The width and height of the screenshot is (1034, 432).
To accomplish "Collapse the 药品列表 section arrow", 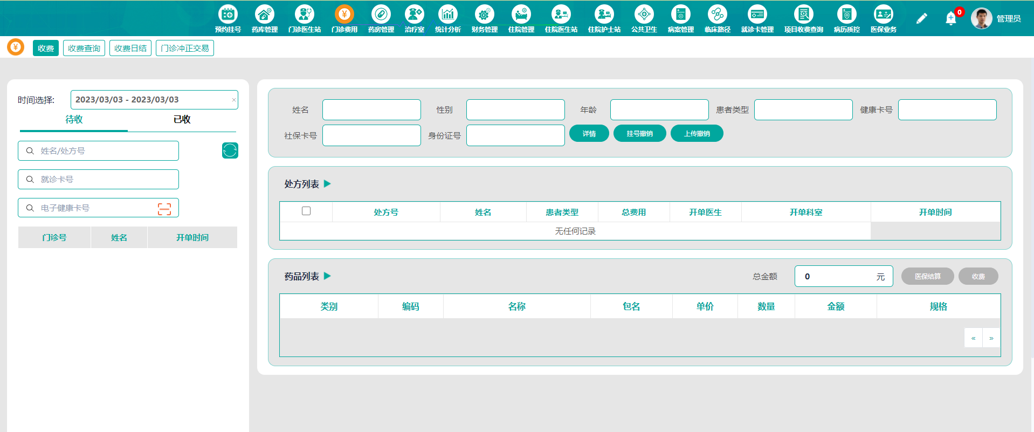I will 327,276.
